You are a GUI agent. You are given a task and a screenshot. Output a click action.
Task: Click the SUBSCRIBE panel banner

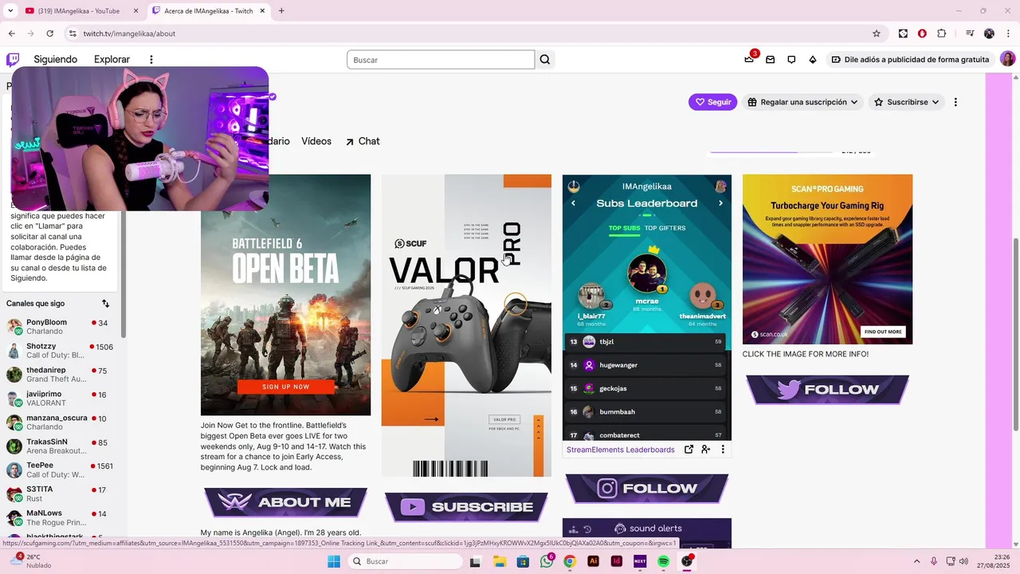click(466, 507)
